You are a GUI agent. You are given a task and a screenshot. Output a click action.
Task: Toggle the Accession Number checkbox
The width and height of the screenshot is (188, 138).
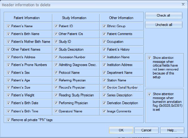pos(56,57)
